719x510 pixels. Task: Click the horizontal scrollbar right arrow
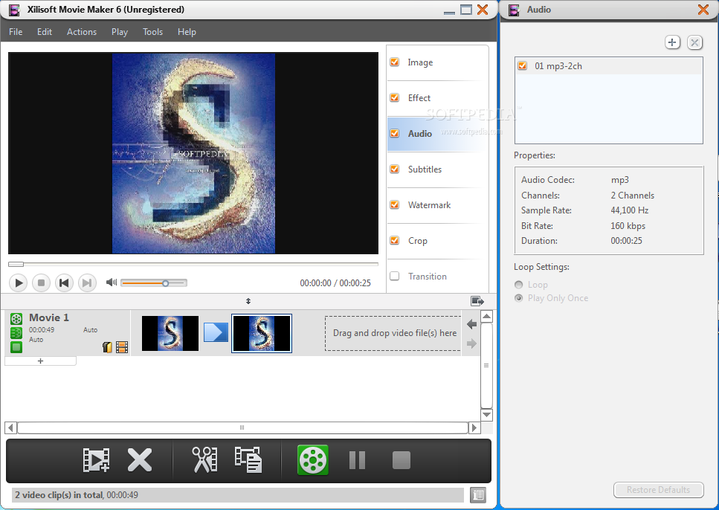pyautogui.click(x=474, y=428)
